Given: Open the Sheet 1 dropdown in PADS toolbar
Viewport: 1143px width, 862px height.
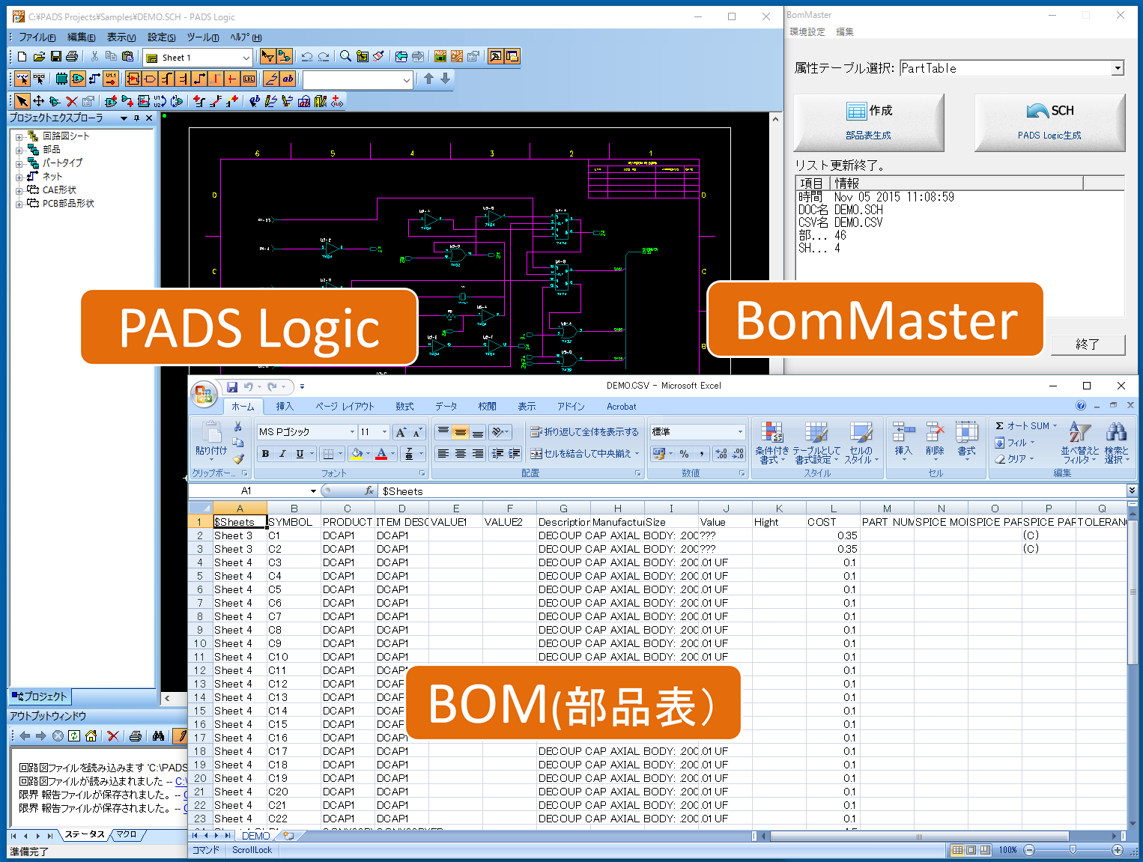Looking at the screenshot, I should [x=246, y=58].
